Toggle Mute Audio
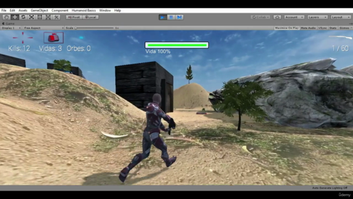This screenshot has width=353, height=199. tap(308, 28)
